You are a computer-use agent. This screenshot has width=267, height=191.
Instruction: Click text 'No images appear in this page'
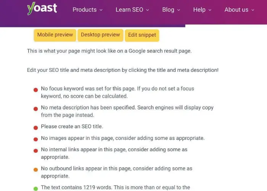point(77,138)
